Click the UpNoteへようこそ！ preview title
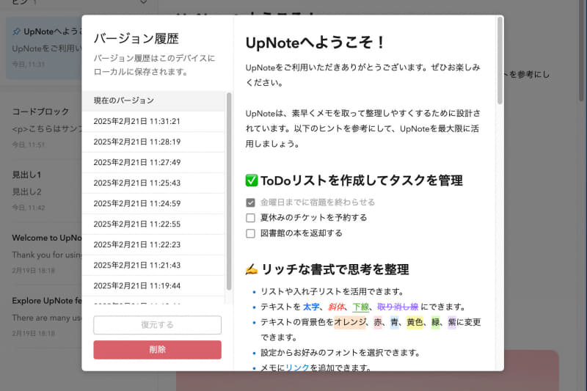The height and width of the screenshot is (391, 587). [x=316, y=43]
